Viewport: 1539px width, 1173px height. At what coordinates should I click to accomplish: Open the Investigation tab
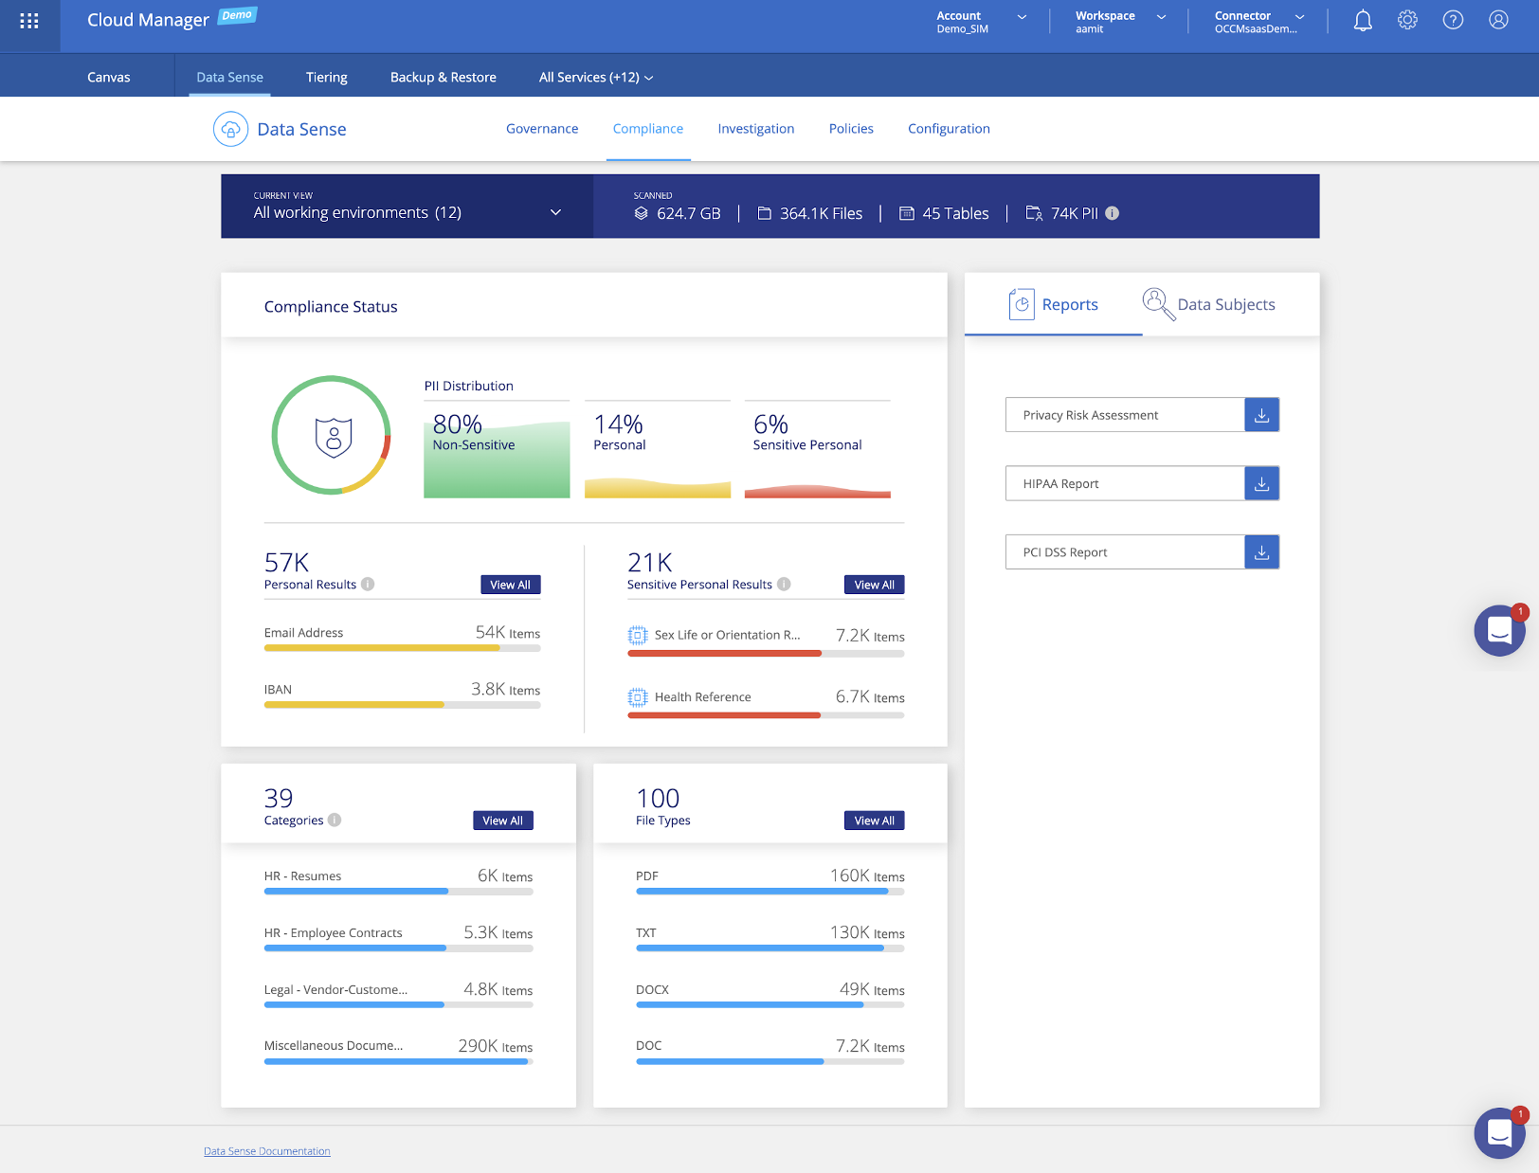tap(755, 129)
